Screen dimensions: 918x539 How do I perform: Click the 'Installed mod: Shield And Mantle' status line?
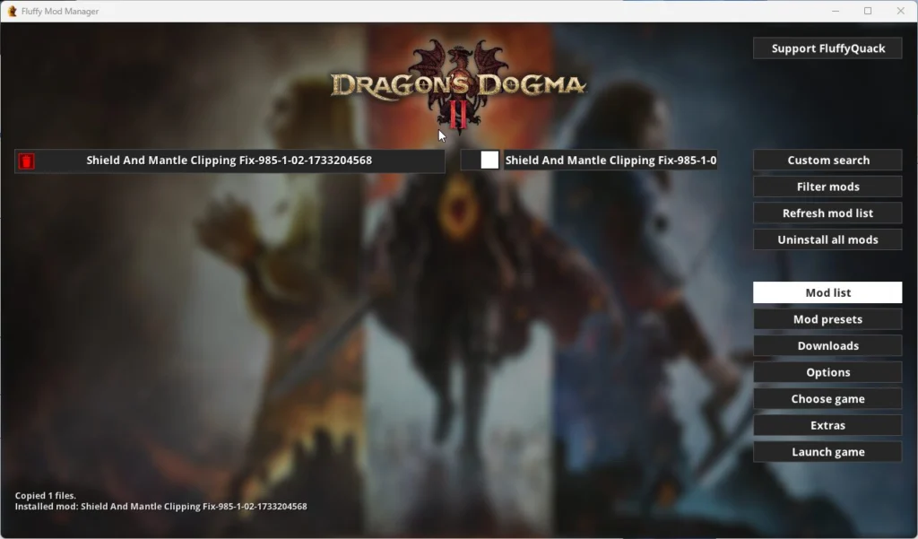tap(160, 507)
